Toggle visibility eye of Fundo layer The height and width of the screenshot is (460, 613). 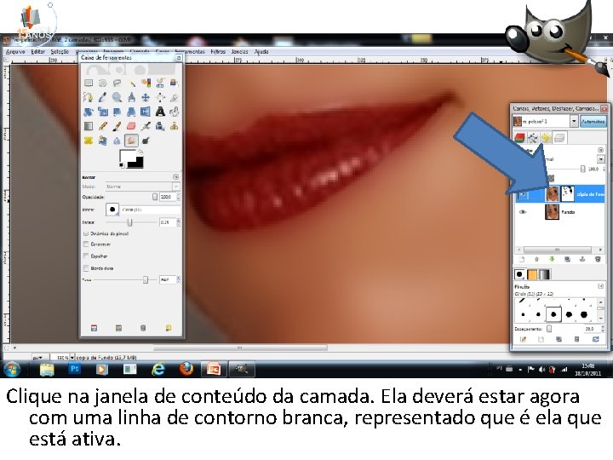coord(523,212)
